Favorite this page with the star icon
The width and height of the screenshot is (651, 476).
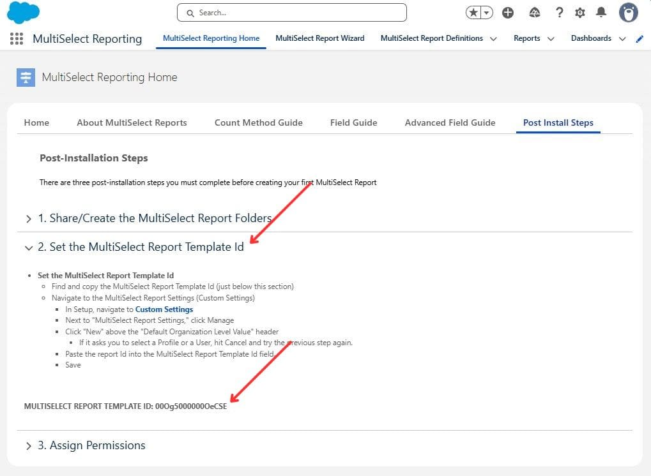[471, 11]
